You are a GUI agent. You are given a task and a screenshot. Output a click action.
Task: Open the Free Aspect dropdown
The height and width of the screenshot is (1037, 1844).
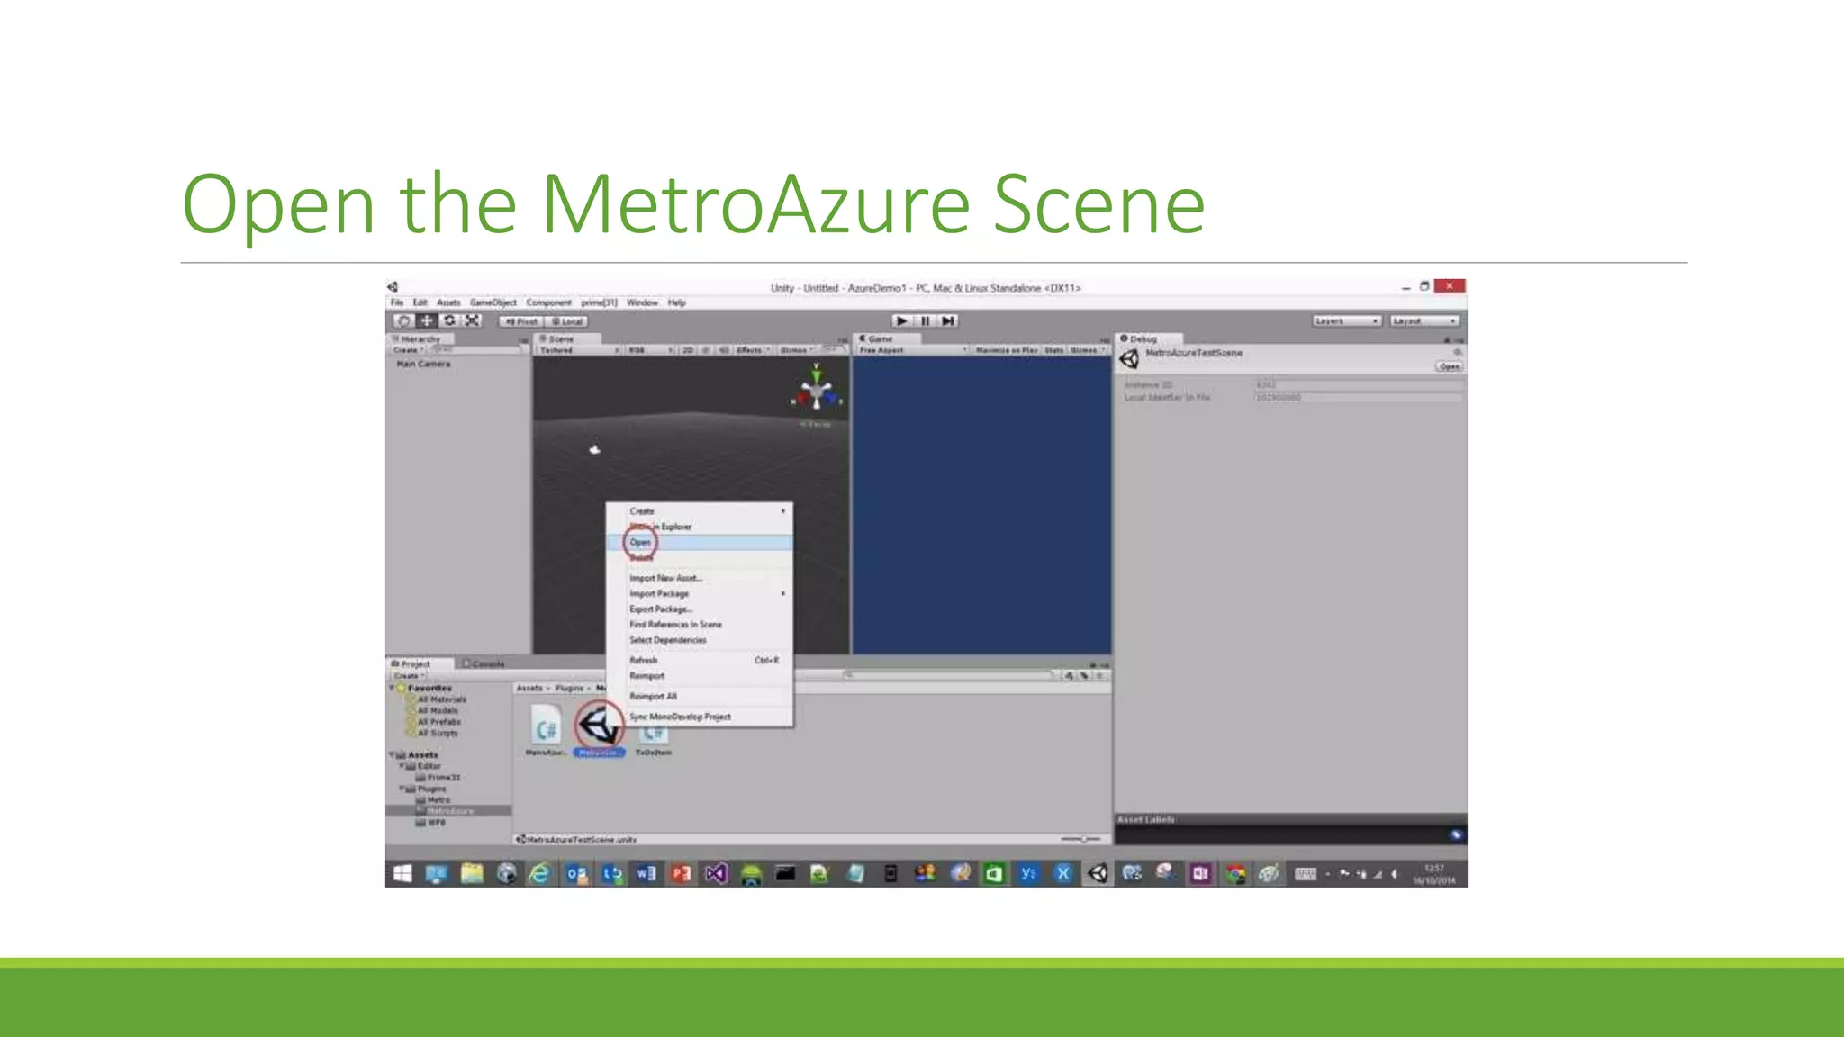(912, 350)
